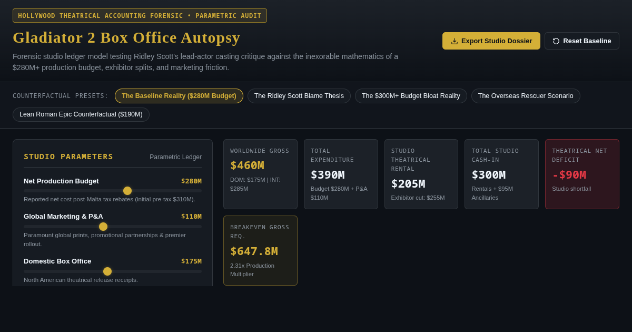632x332 pixels.
Task: Click the Gladiator 2 Box Office Autopsy title
Action: pyautogui.click(x=126, y=37)
